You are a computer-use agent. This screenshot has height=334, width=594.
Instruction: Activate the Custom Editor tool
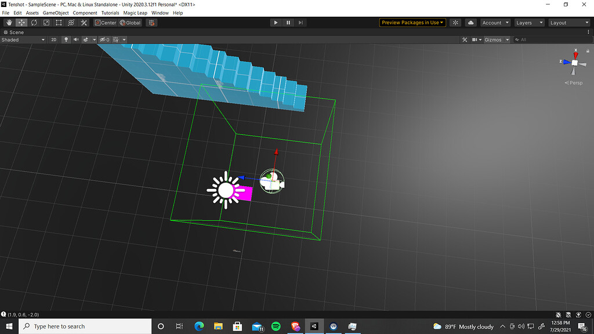click(83, 23)
